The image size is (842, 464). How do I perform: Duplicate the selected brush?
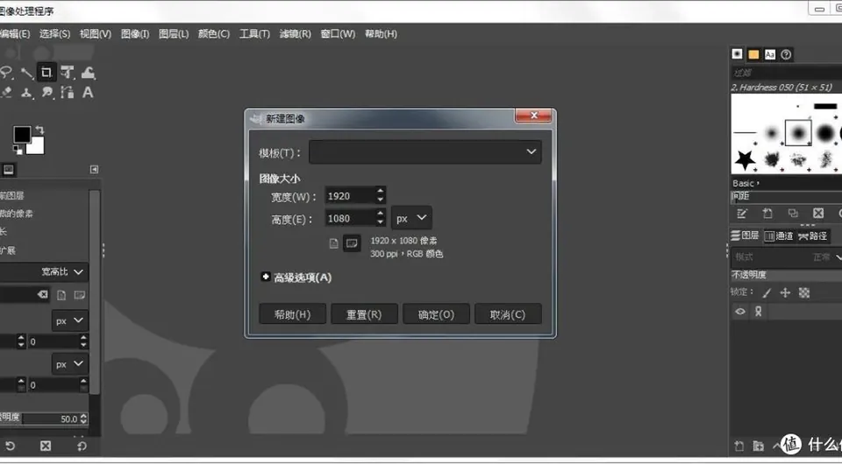[x=793, y=214]
